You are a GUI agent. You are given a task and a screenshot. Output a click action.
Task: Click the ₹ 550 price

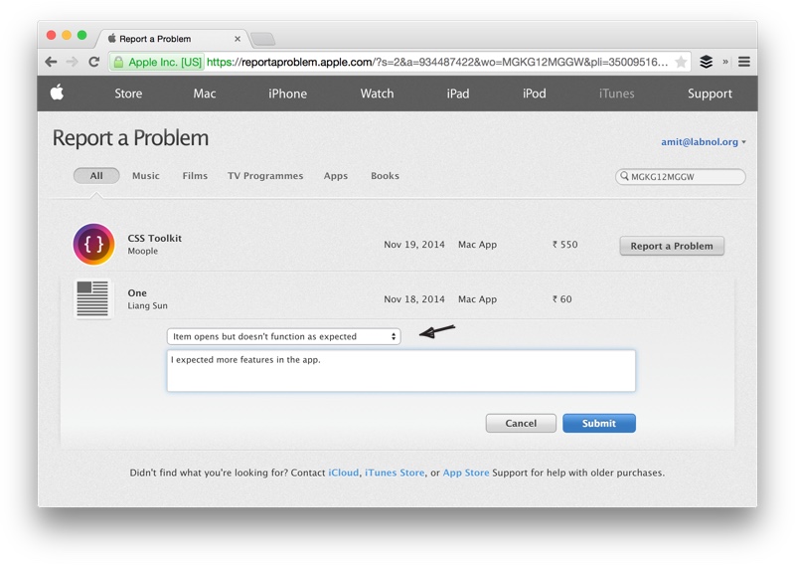564,244
